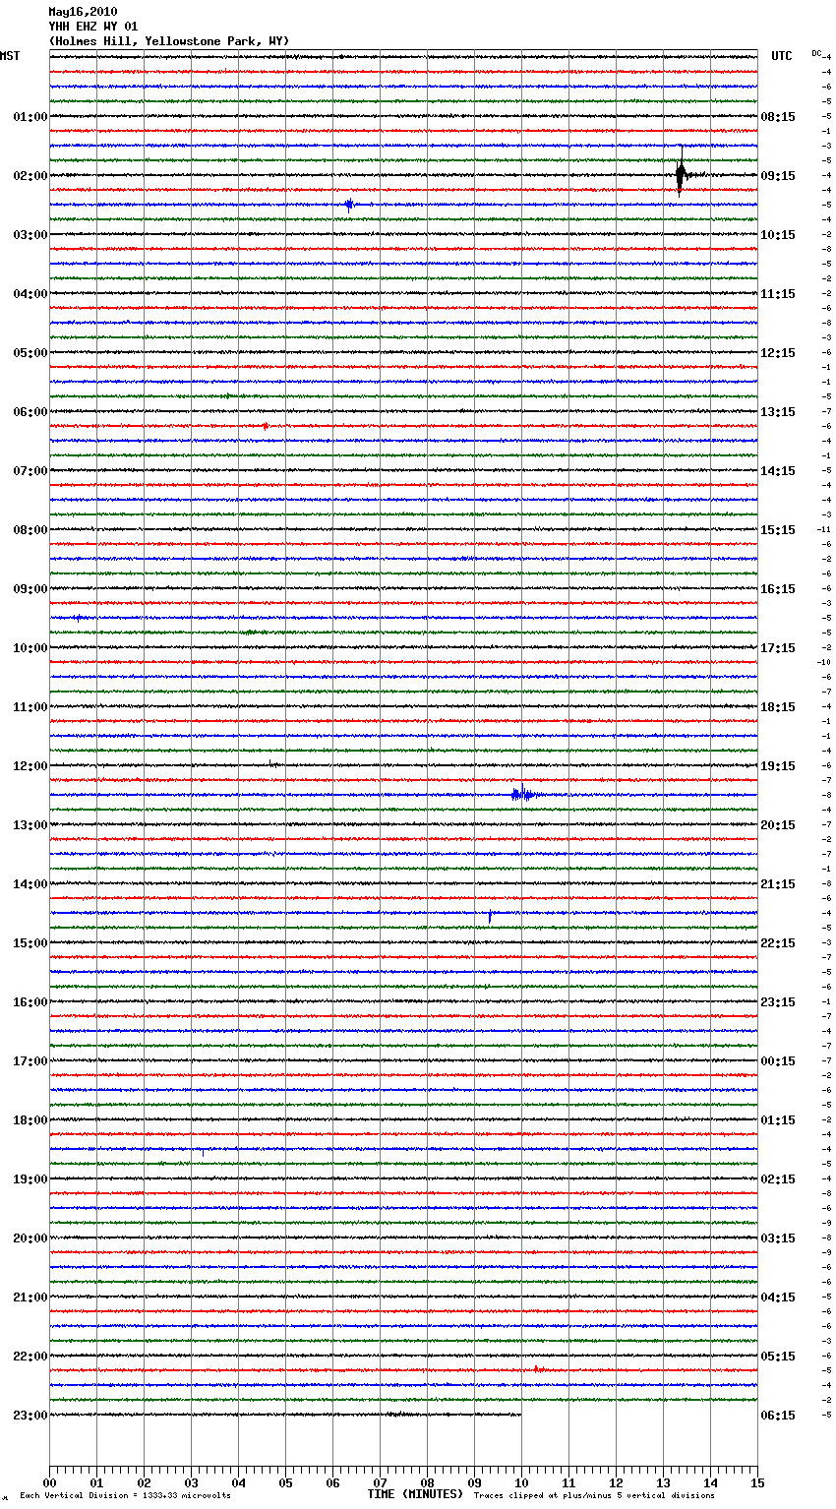
Task: Click the vertical division microvolts footnote
Action: (x=125, y=1496)
